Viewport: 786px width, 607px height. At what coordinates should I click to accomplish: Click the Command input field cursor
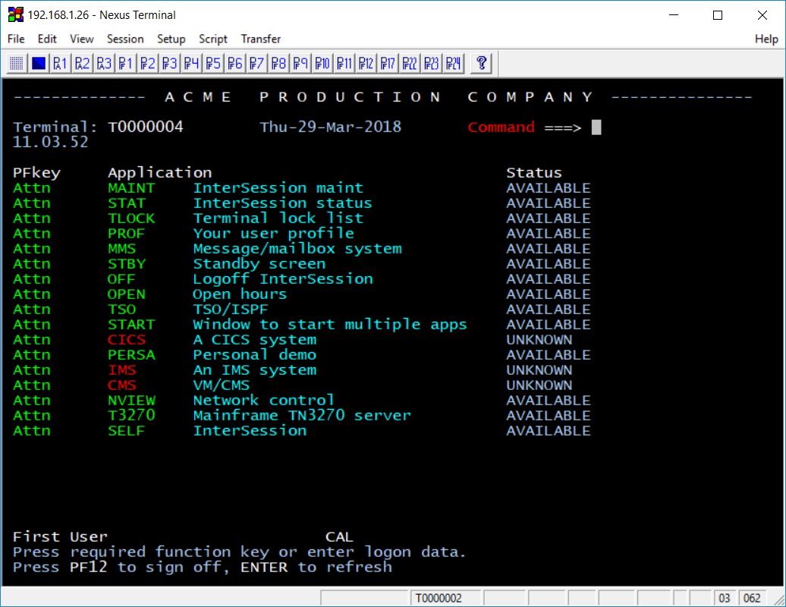(x=596, y=127)
